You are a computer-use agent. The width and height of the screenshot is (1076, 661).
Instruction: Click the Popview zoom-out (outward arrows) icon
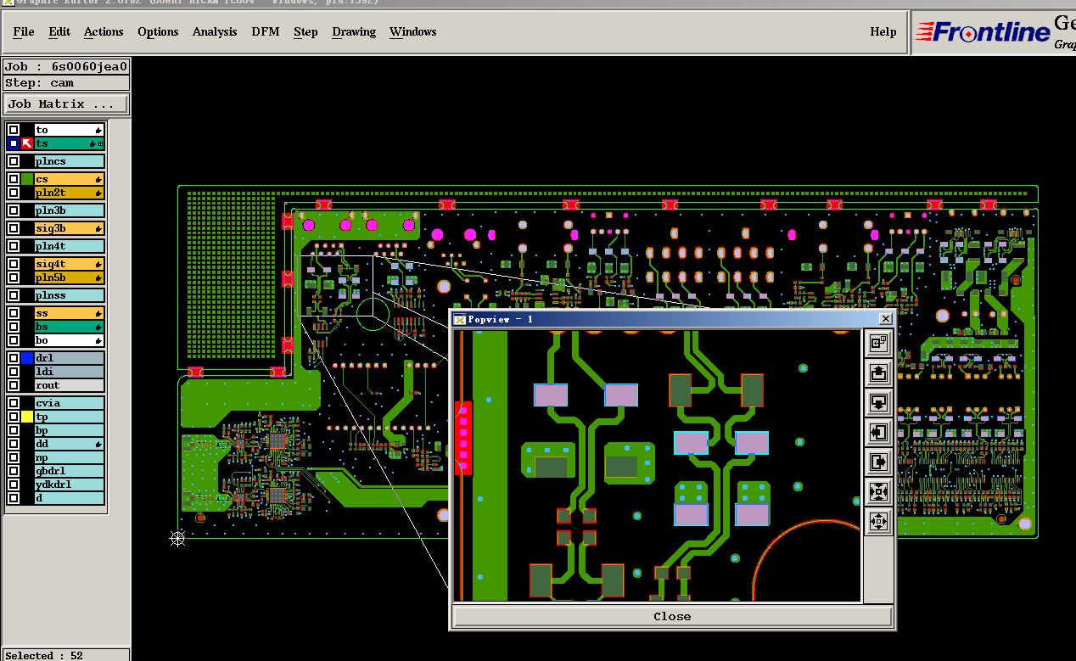point(878,521)
